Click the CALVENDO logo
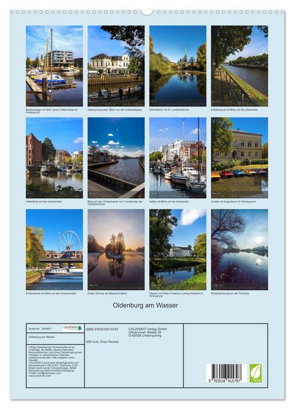The image size is (294, 409). tap(72, 328)
